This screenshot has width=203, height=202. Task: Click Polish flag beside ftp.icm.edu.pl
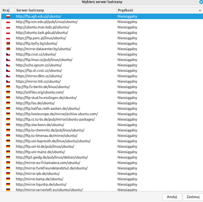[x=8, y=22]
